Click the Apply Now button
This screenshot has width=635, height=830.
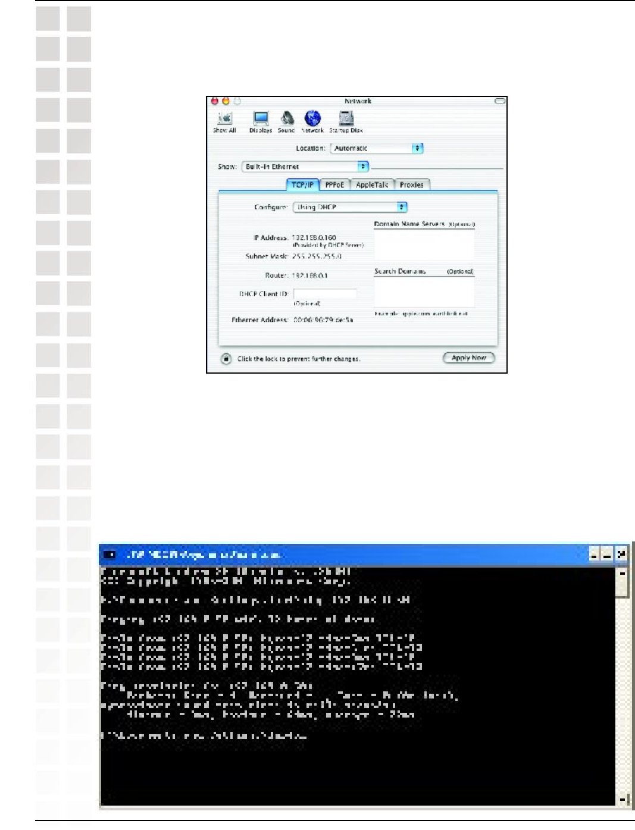click(469, 358)
